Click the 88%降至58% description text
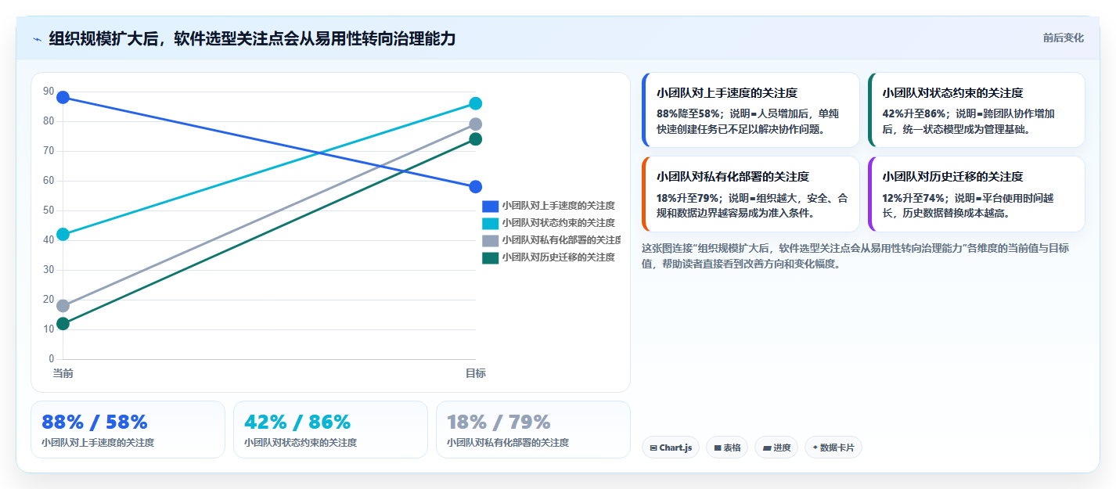Image resolution: width=1116 pixels, height=489 pixels. coord(747,121)
